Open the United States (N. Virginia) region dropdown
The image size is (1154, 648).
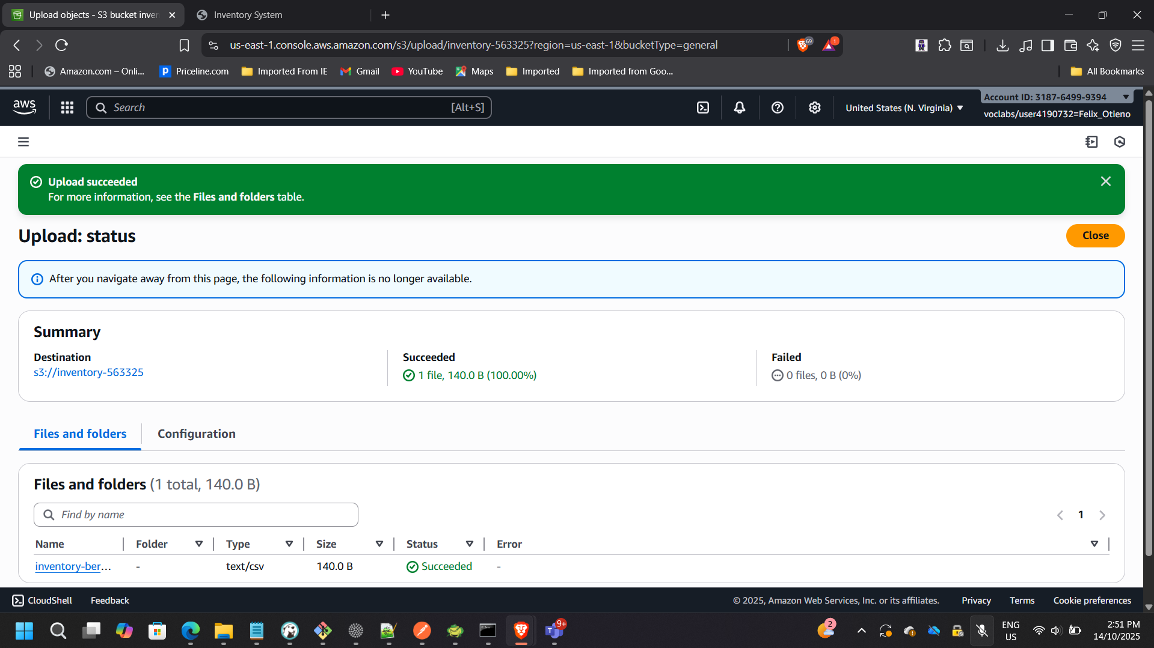[x=903, y=107]
